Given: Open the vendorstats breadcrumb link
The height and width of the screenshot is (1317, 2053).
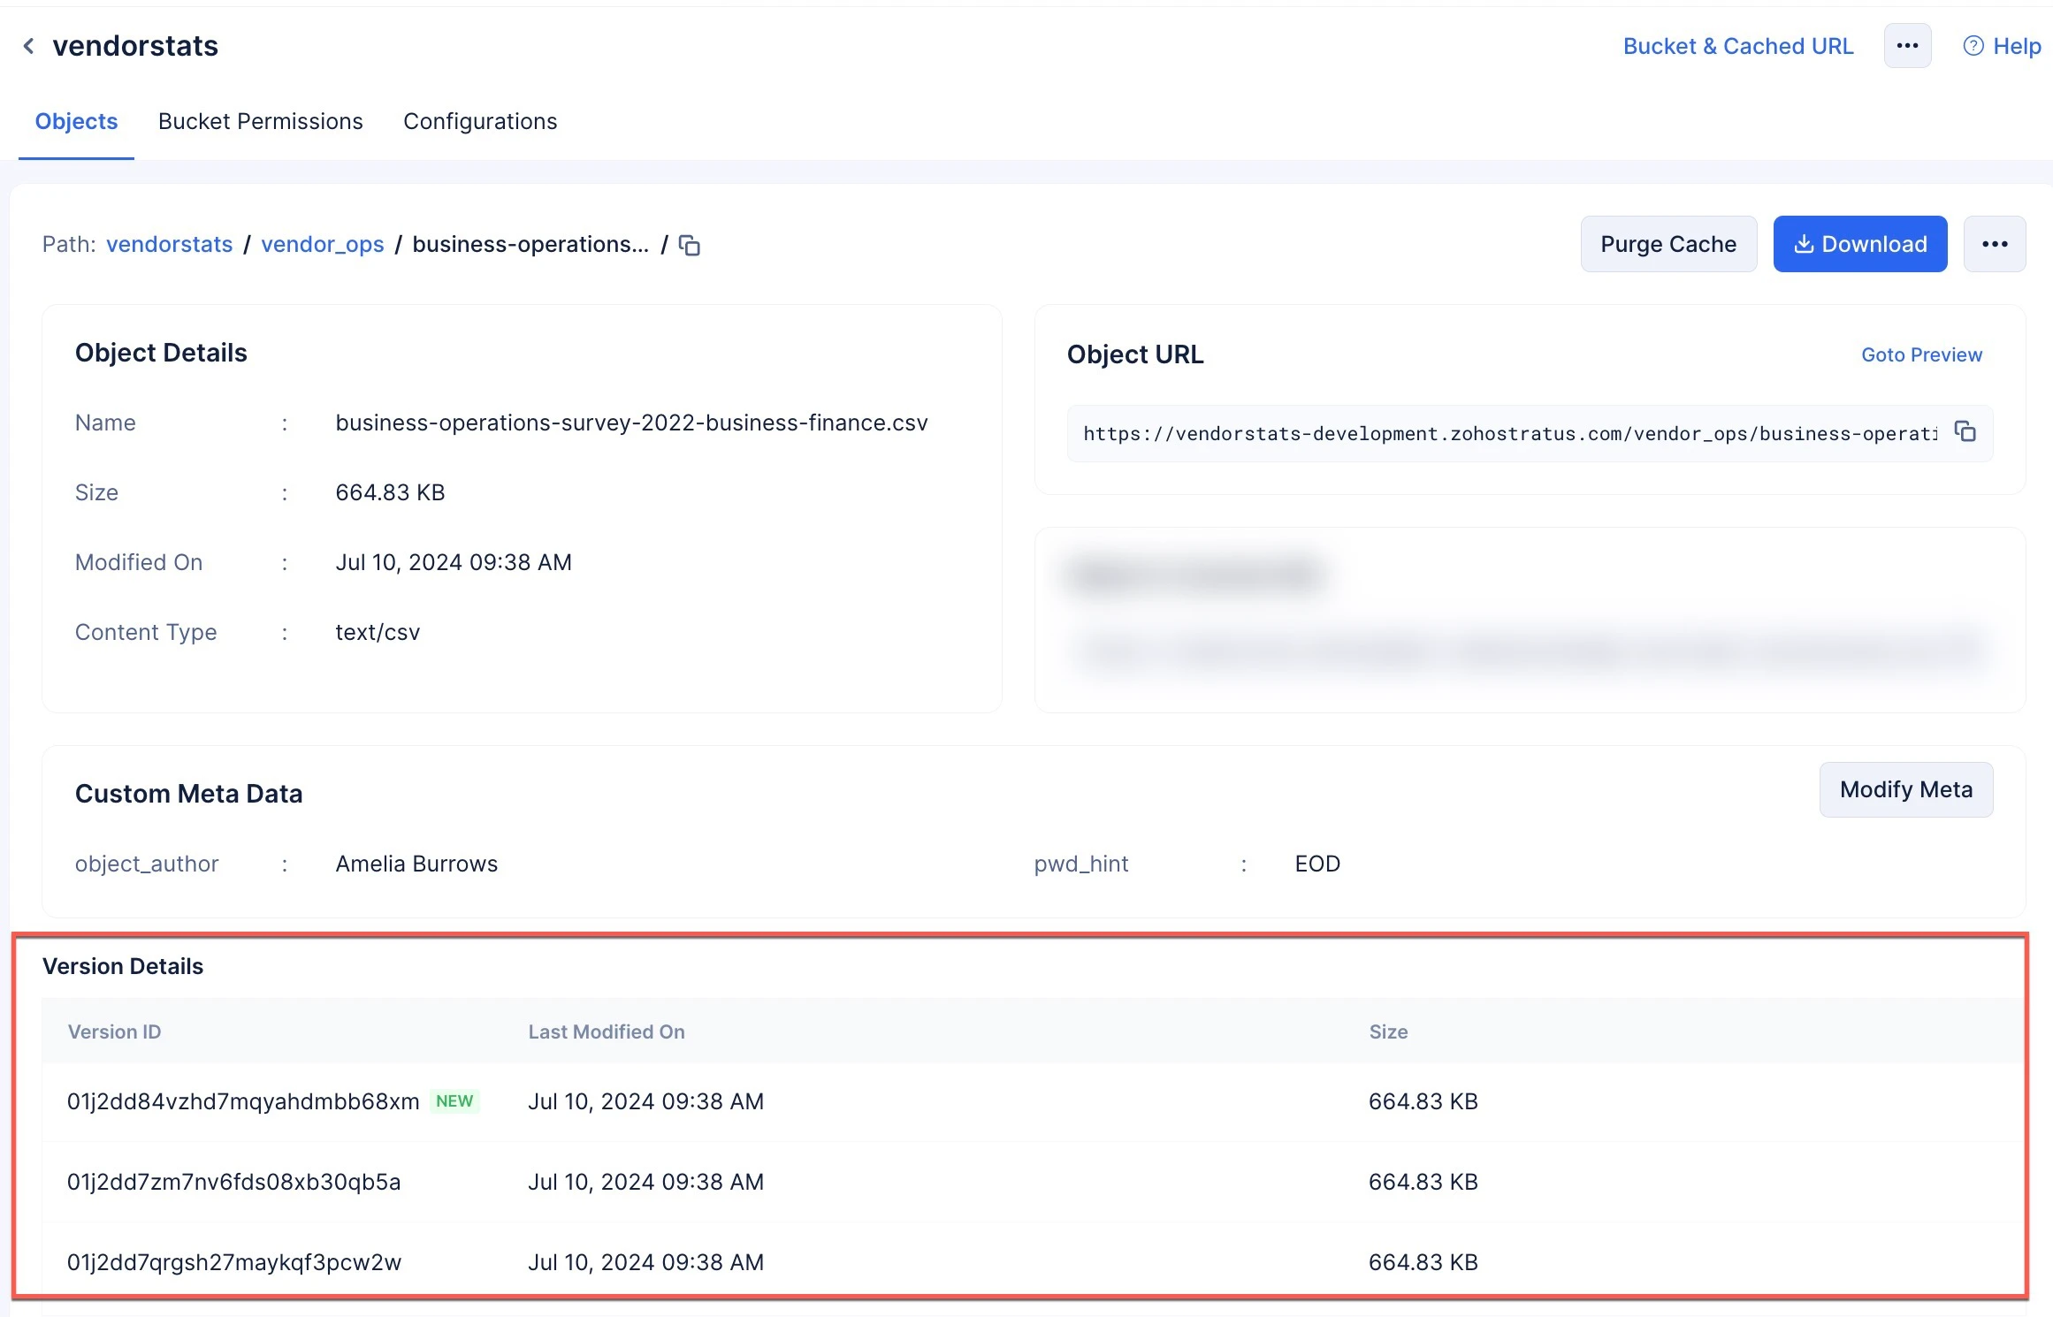Looking at the screenshot, I should [170, 244].
